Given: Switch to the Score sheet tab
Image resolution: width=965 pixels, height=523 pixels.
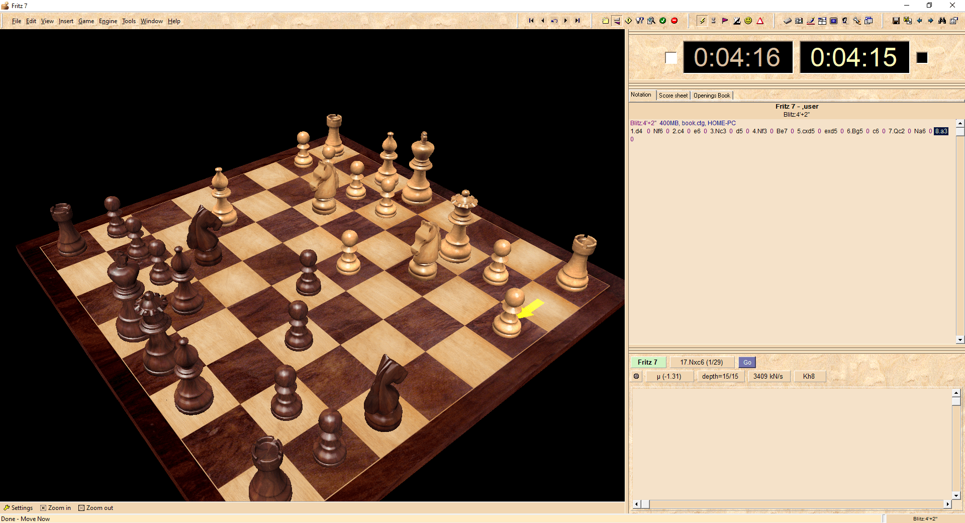Looking at the screenshot, I should click(x=673, y=96).
